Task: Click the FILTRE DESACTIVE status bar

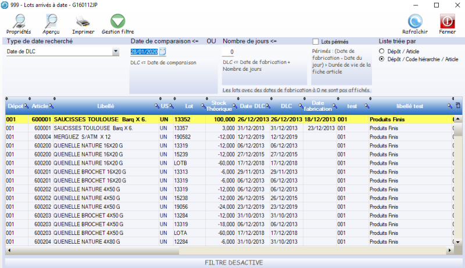Action: click(234, 263)
